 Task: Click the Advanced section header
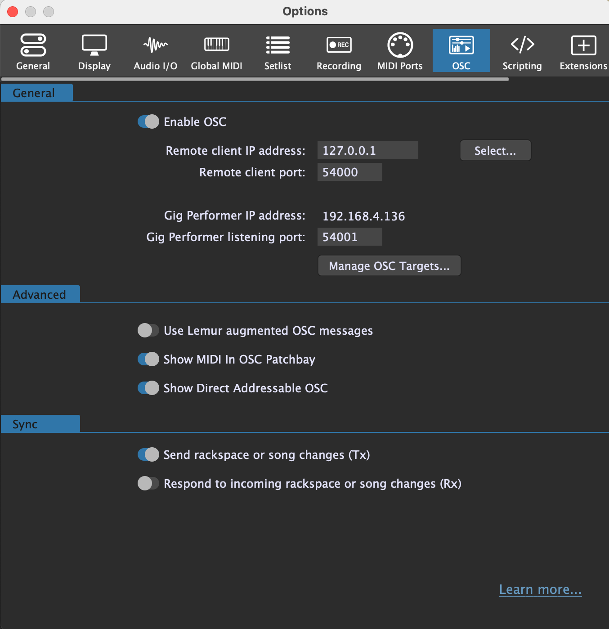tap(40, 294)
